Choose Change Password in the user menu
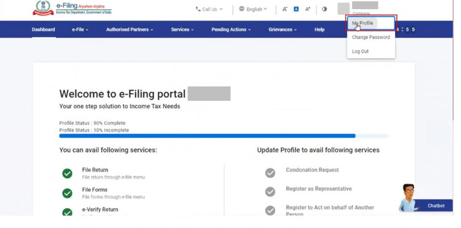The height and width of the screenshot is (228, 461). click(x=371, y=37)
